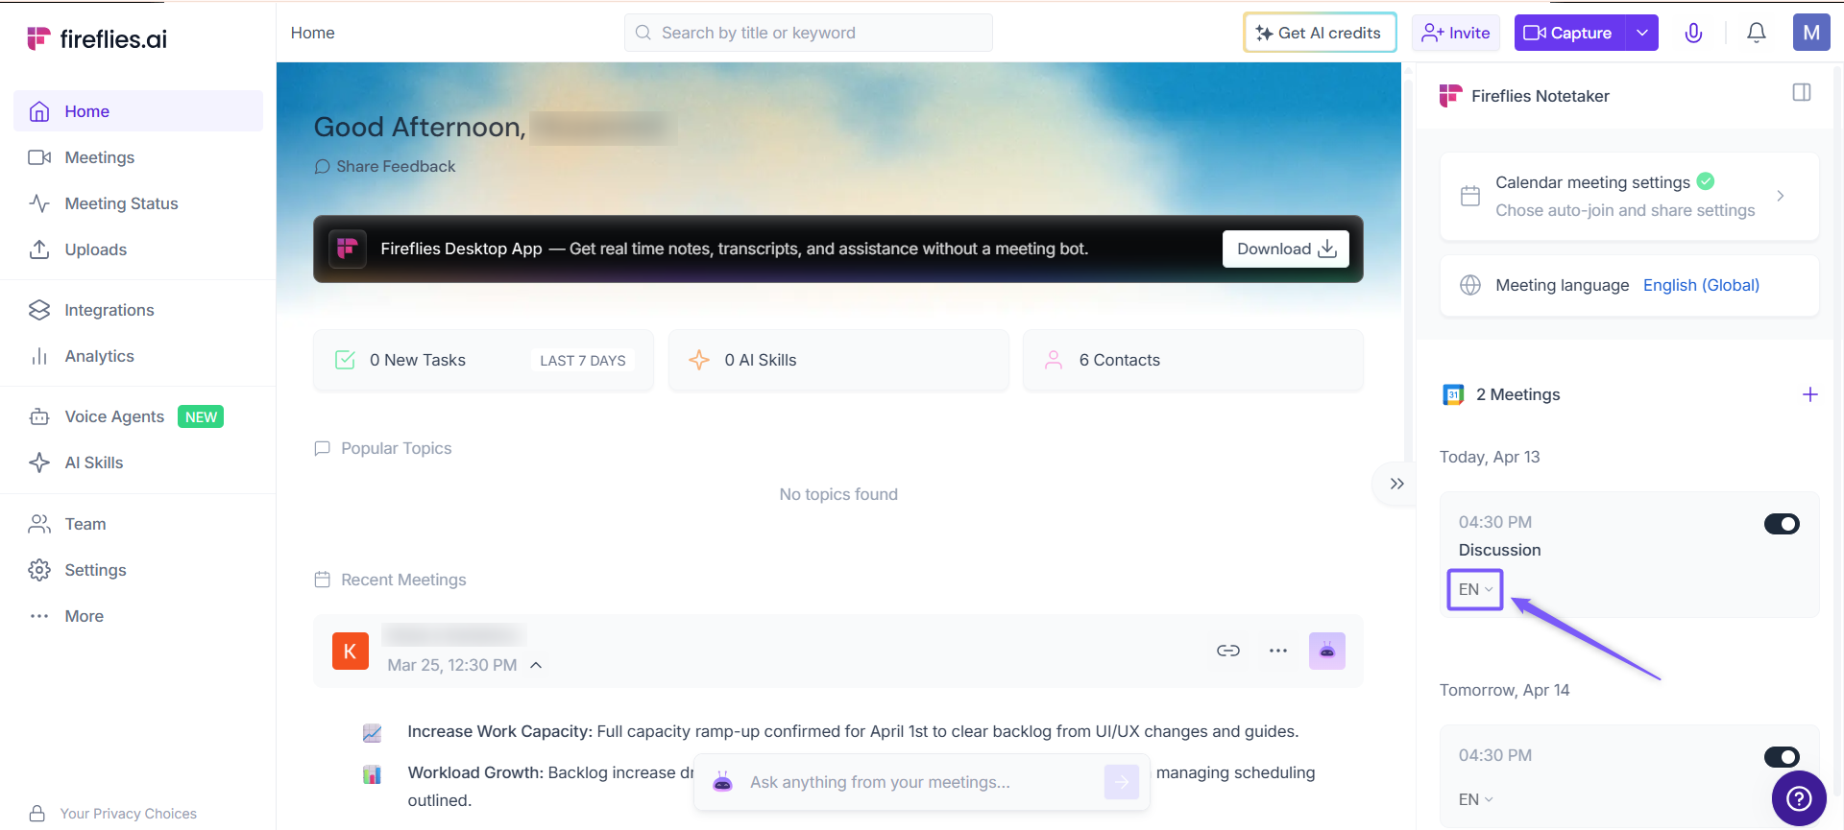Open Your Privacy Choices link

(x=129, y=814)
